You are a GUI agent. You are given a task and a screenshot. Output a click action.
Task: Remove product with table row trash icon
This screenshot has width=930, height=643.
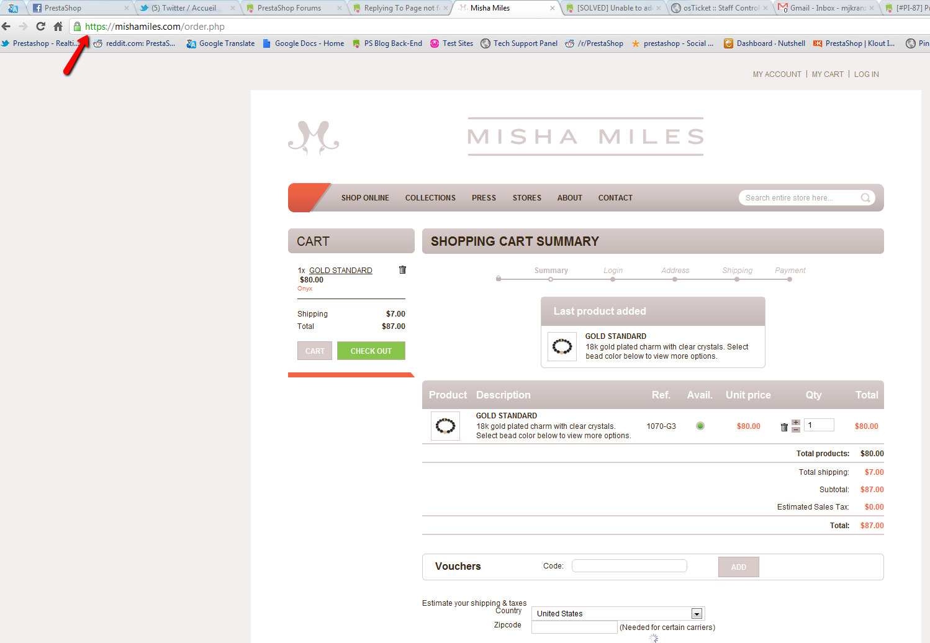coord(784,427)
